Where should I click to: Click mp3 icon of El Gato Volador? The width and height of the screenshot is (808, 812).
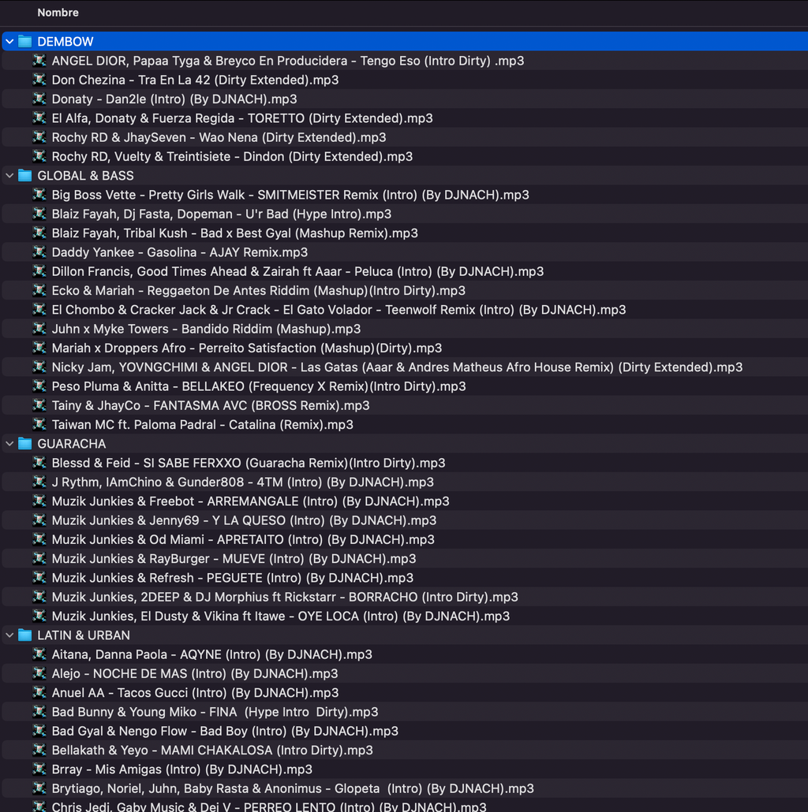click(39, 310)
